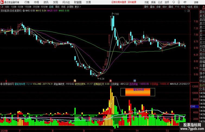Open the 财富圈 menu
Viewport: 205px width, 132px height.
click(78, 2)
